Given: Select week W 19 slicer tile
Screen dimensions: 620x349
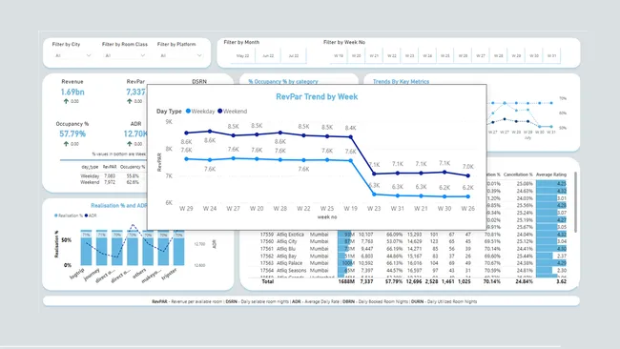Looking at the screenshot, I should [x=339, y=55].
